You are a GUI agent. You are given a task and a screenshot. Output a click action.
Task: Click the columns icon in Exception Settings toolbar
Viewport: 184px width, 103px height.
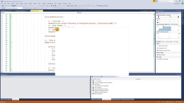coord(101,77)
